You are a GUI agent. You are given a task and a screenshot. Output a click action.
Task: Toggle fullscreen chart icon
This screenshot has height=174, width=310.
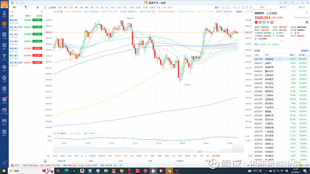click(243, 7)
